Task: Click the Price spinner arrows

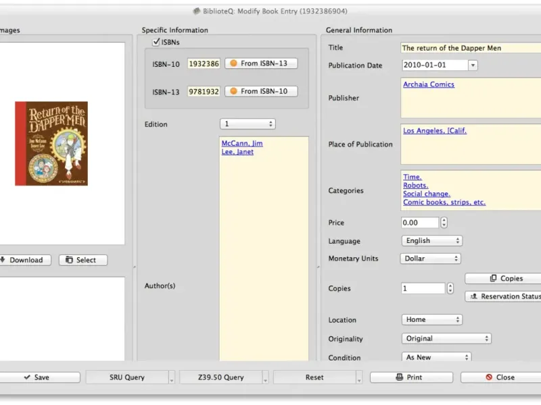Action: coord(444,223)
